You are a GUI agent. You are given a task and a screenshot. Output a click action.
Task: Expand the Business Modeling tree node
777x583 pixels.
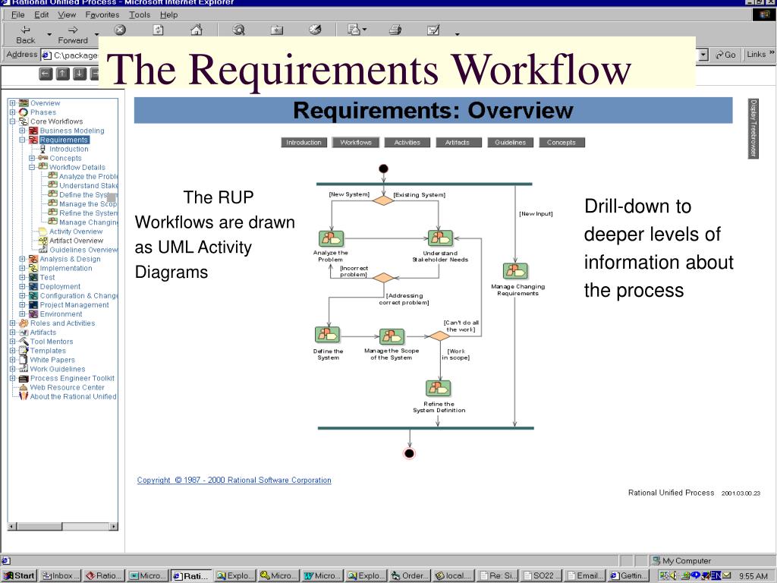[22, 131]
